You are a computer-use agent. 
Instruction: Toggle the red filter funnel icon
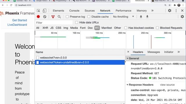click(x=53, y=17)
